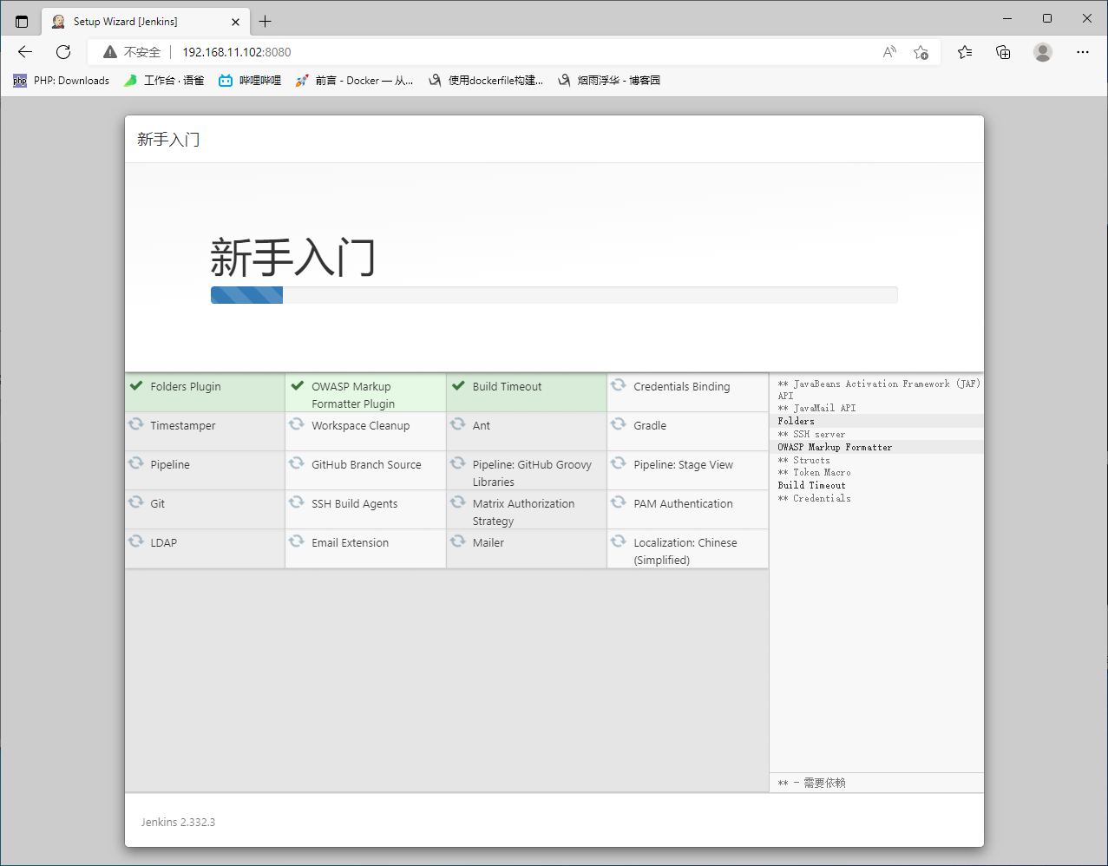Click the Credentials Binding plugin label
Image resolution: width=1108 pixels, height=866 pixels.
[x=682, y=387]
